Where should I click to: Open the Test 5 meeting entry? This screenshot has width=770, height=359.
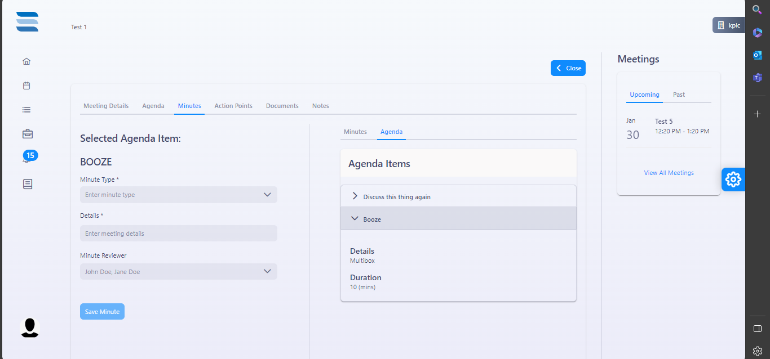click(669, 128)
